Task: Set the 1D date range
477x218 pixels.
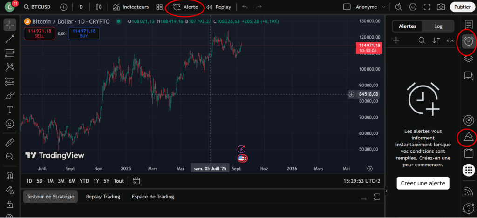Action: (29, 181)
